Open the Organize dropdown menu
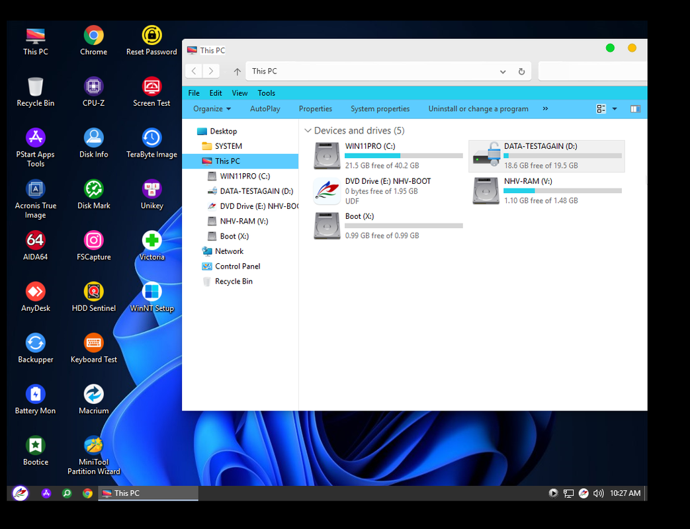Image resolution: width=690 pixels, height=529 pixels. pos(212,108)
